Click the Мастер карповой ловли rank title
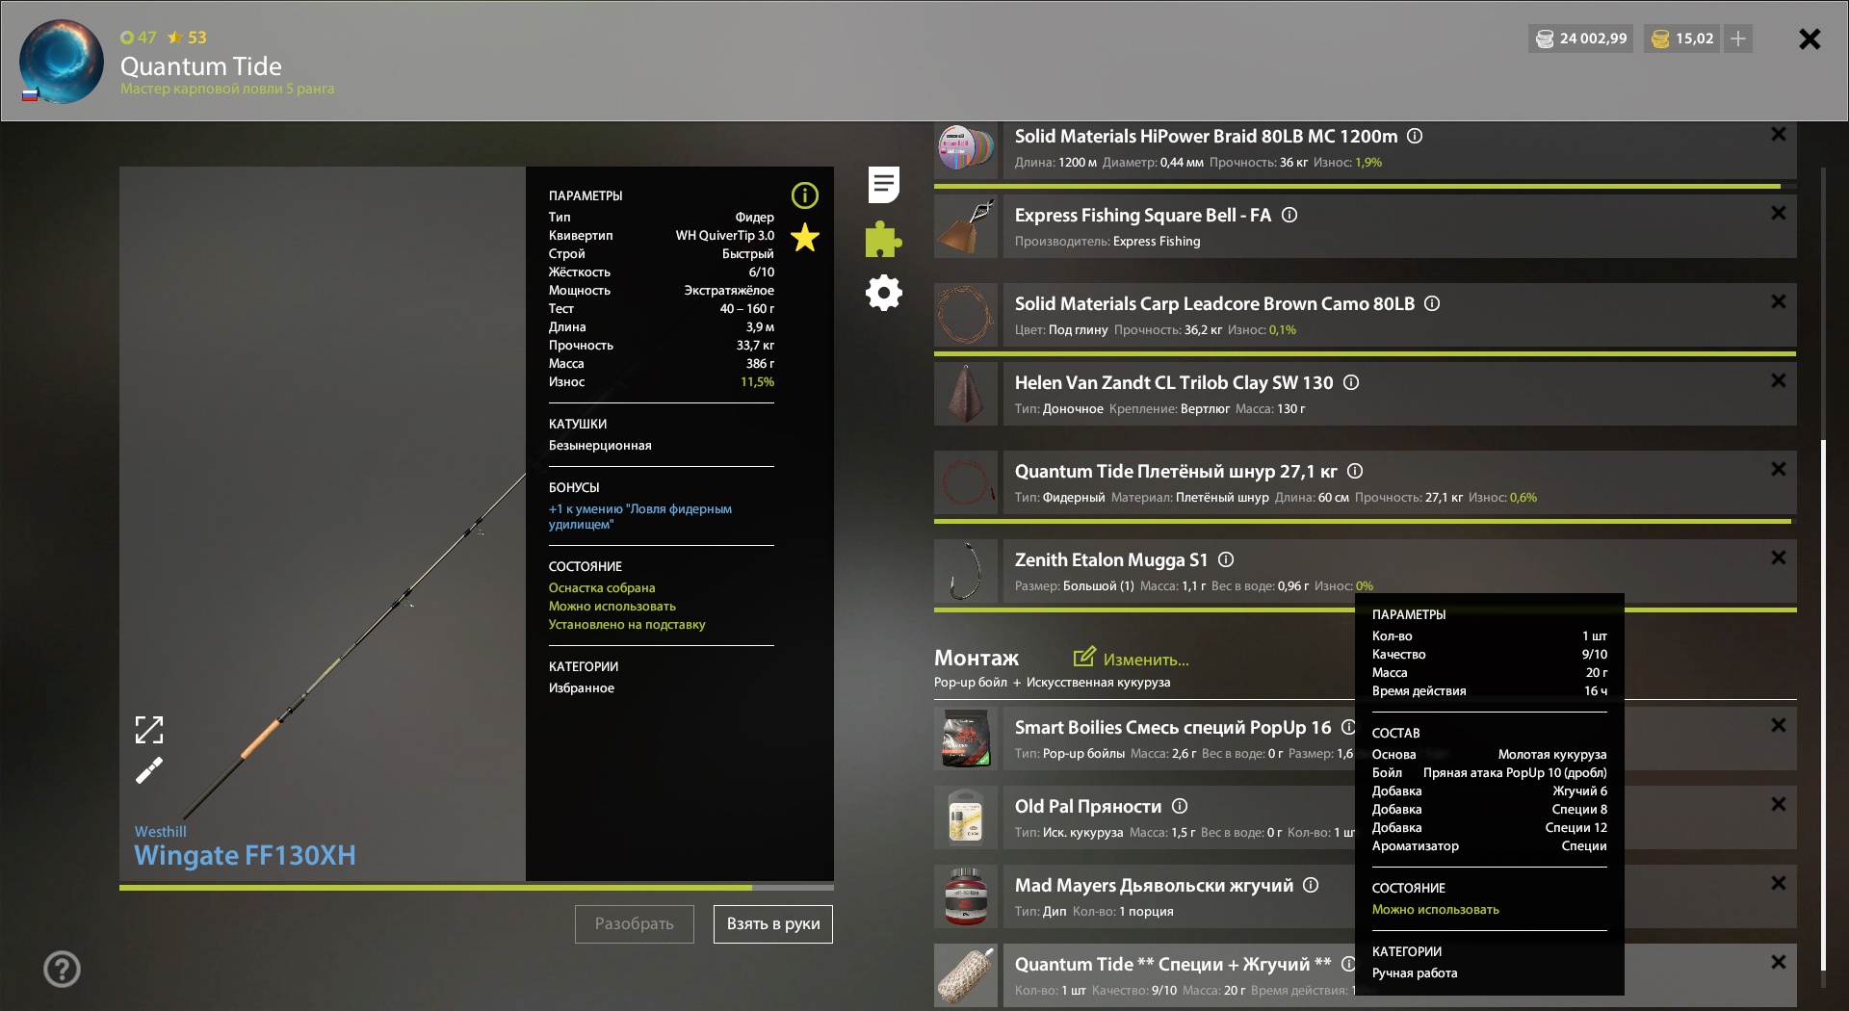This screenshot has width=1849, height=1011. click(227, 89)
